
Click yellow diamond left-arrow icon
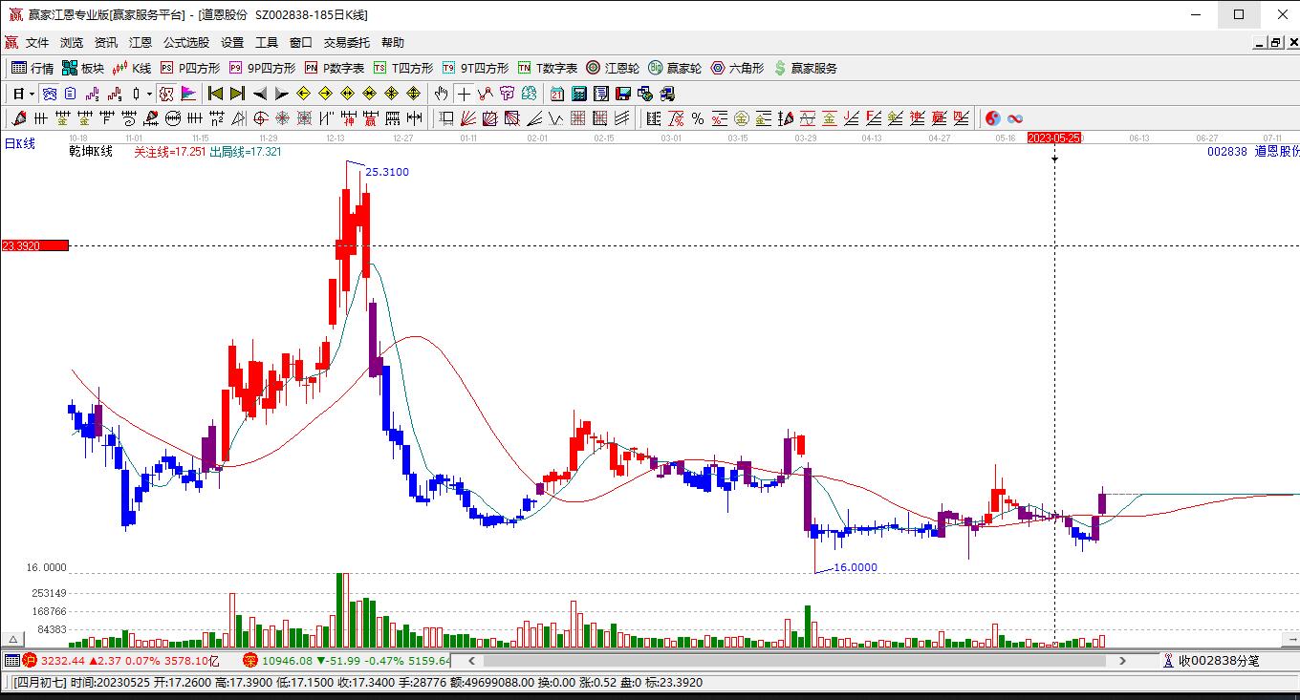[303, 94]
